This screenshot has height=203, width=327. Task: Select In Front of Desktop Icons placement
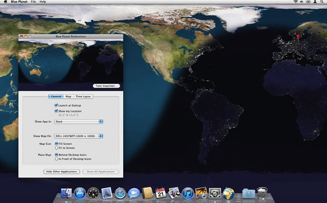(x=56, y=159)
